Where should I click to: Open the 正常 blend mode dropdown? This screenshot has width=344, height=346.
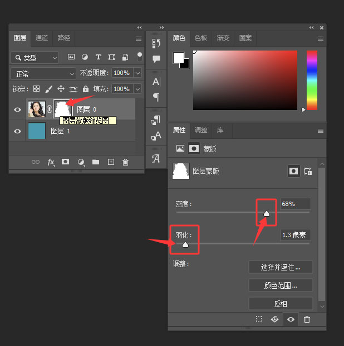pyautogui.click(x=43, y=74)
